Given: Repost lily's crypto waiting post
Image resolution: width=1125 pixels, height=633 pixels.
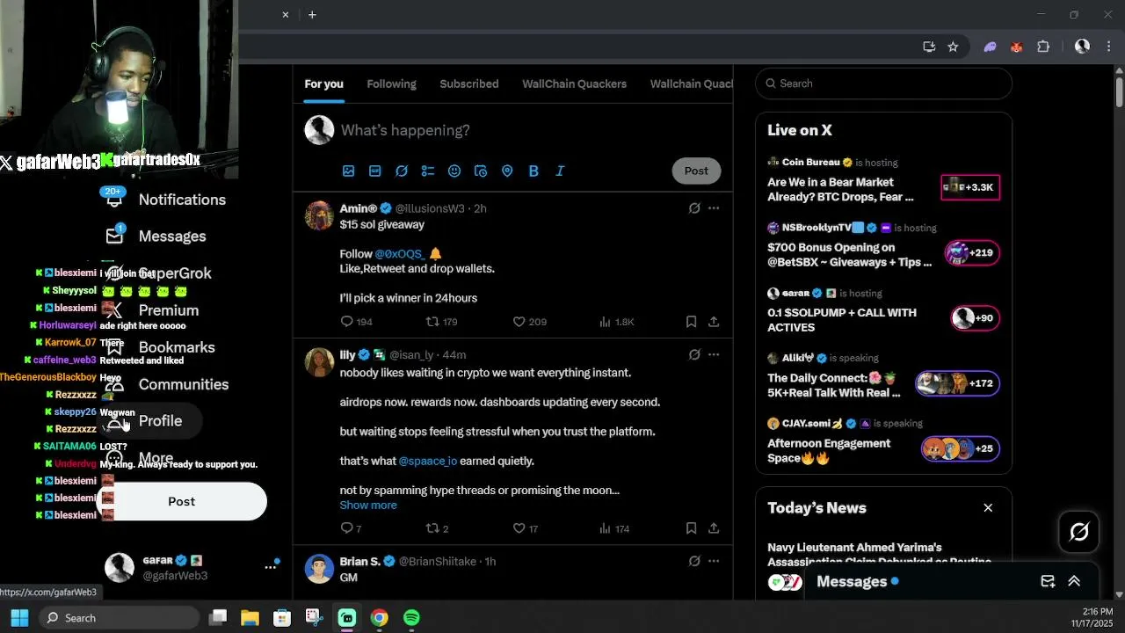Looking at the screenshot, I should pyautogui.click(x=437, y=528).
